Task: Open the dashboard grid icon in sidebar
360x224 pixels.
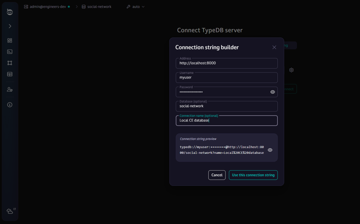Action: (x=10, y=41)
